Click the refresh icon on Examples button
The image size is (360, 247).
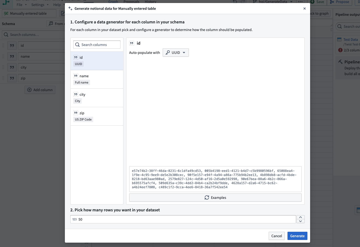point(207,197)
